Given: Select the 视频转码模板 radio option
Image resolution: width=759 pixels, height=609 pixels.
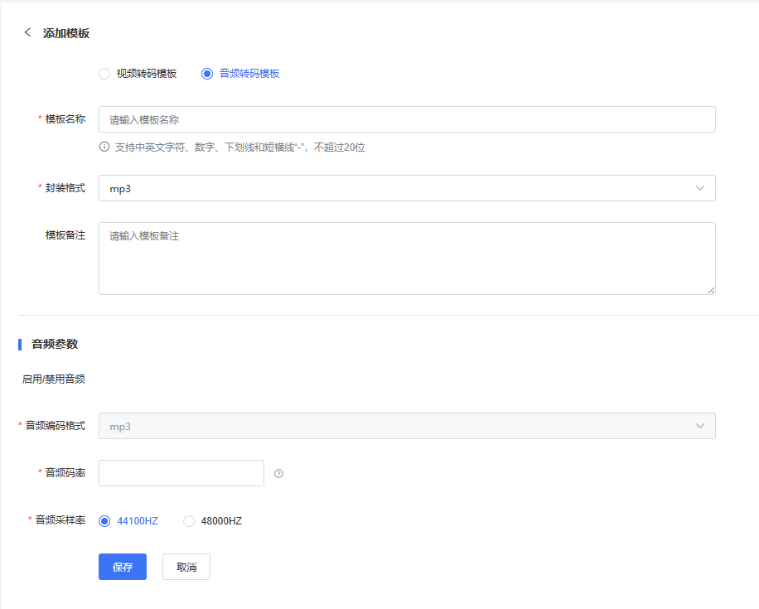Looking at the screenshot, I should pos(104,74).
